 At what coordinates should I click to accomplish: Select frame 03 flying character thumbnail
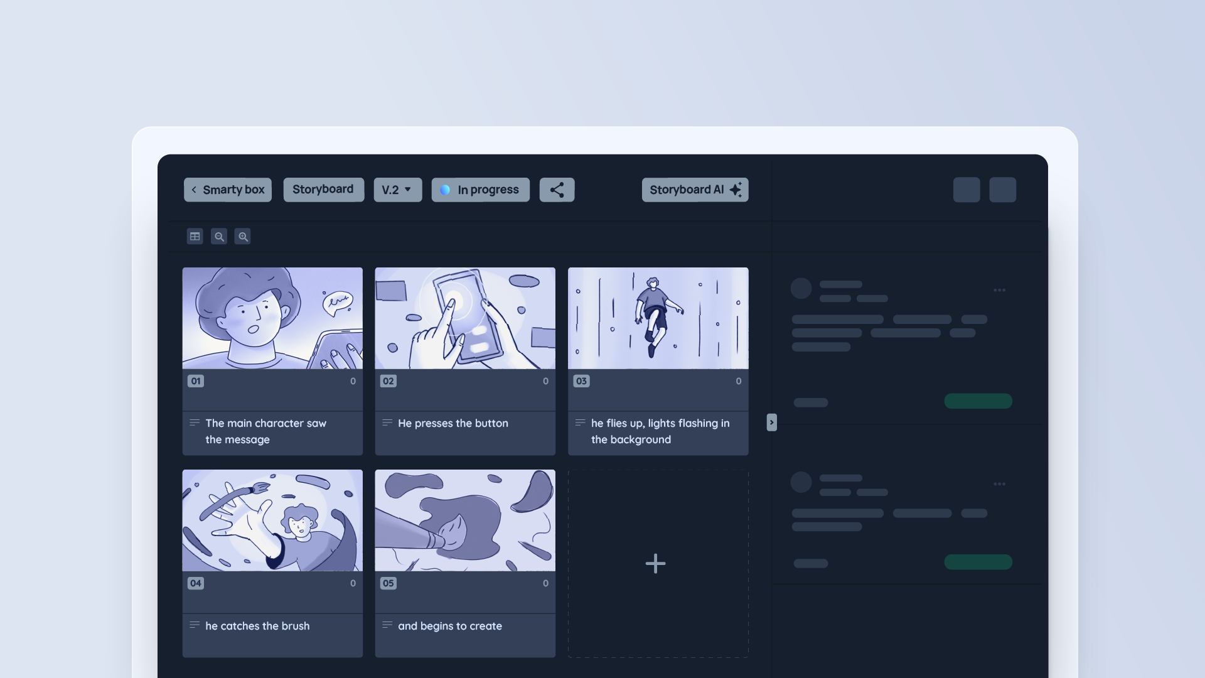[658, 318]
